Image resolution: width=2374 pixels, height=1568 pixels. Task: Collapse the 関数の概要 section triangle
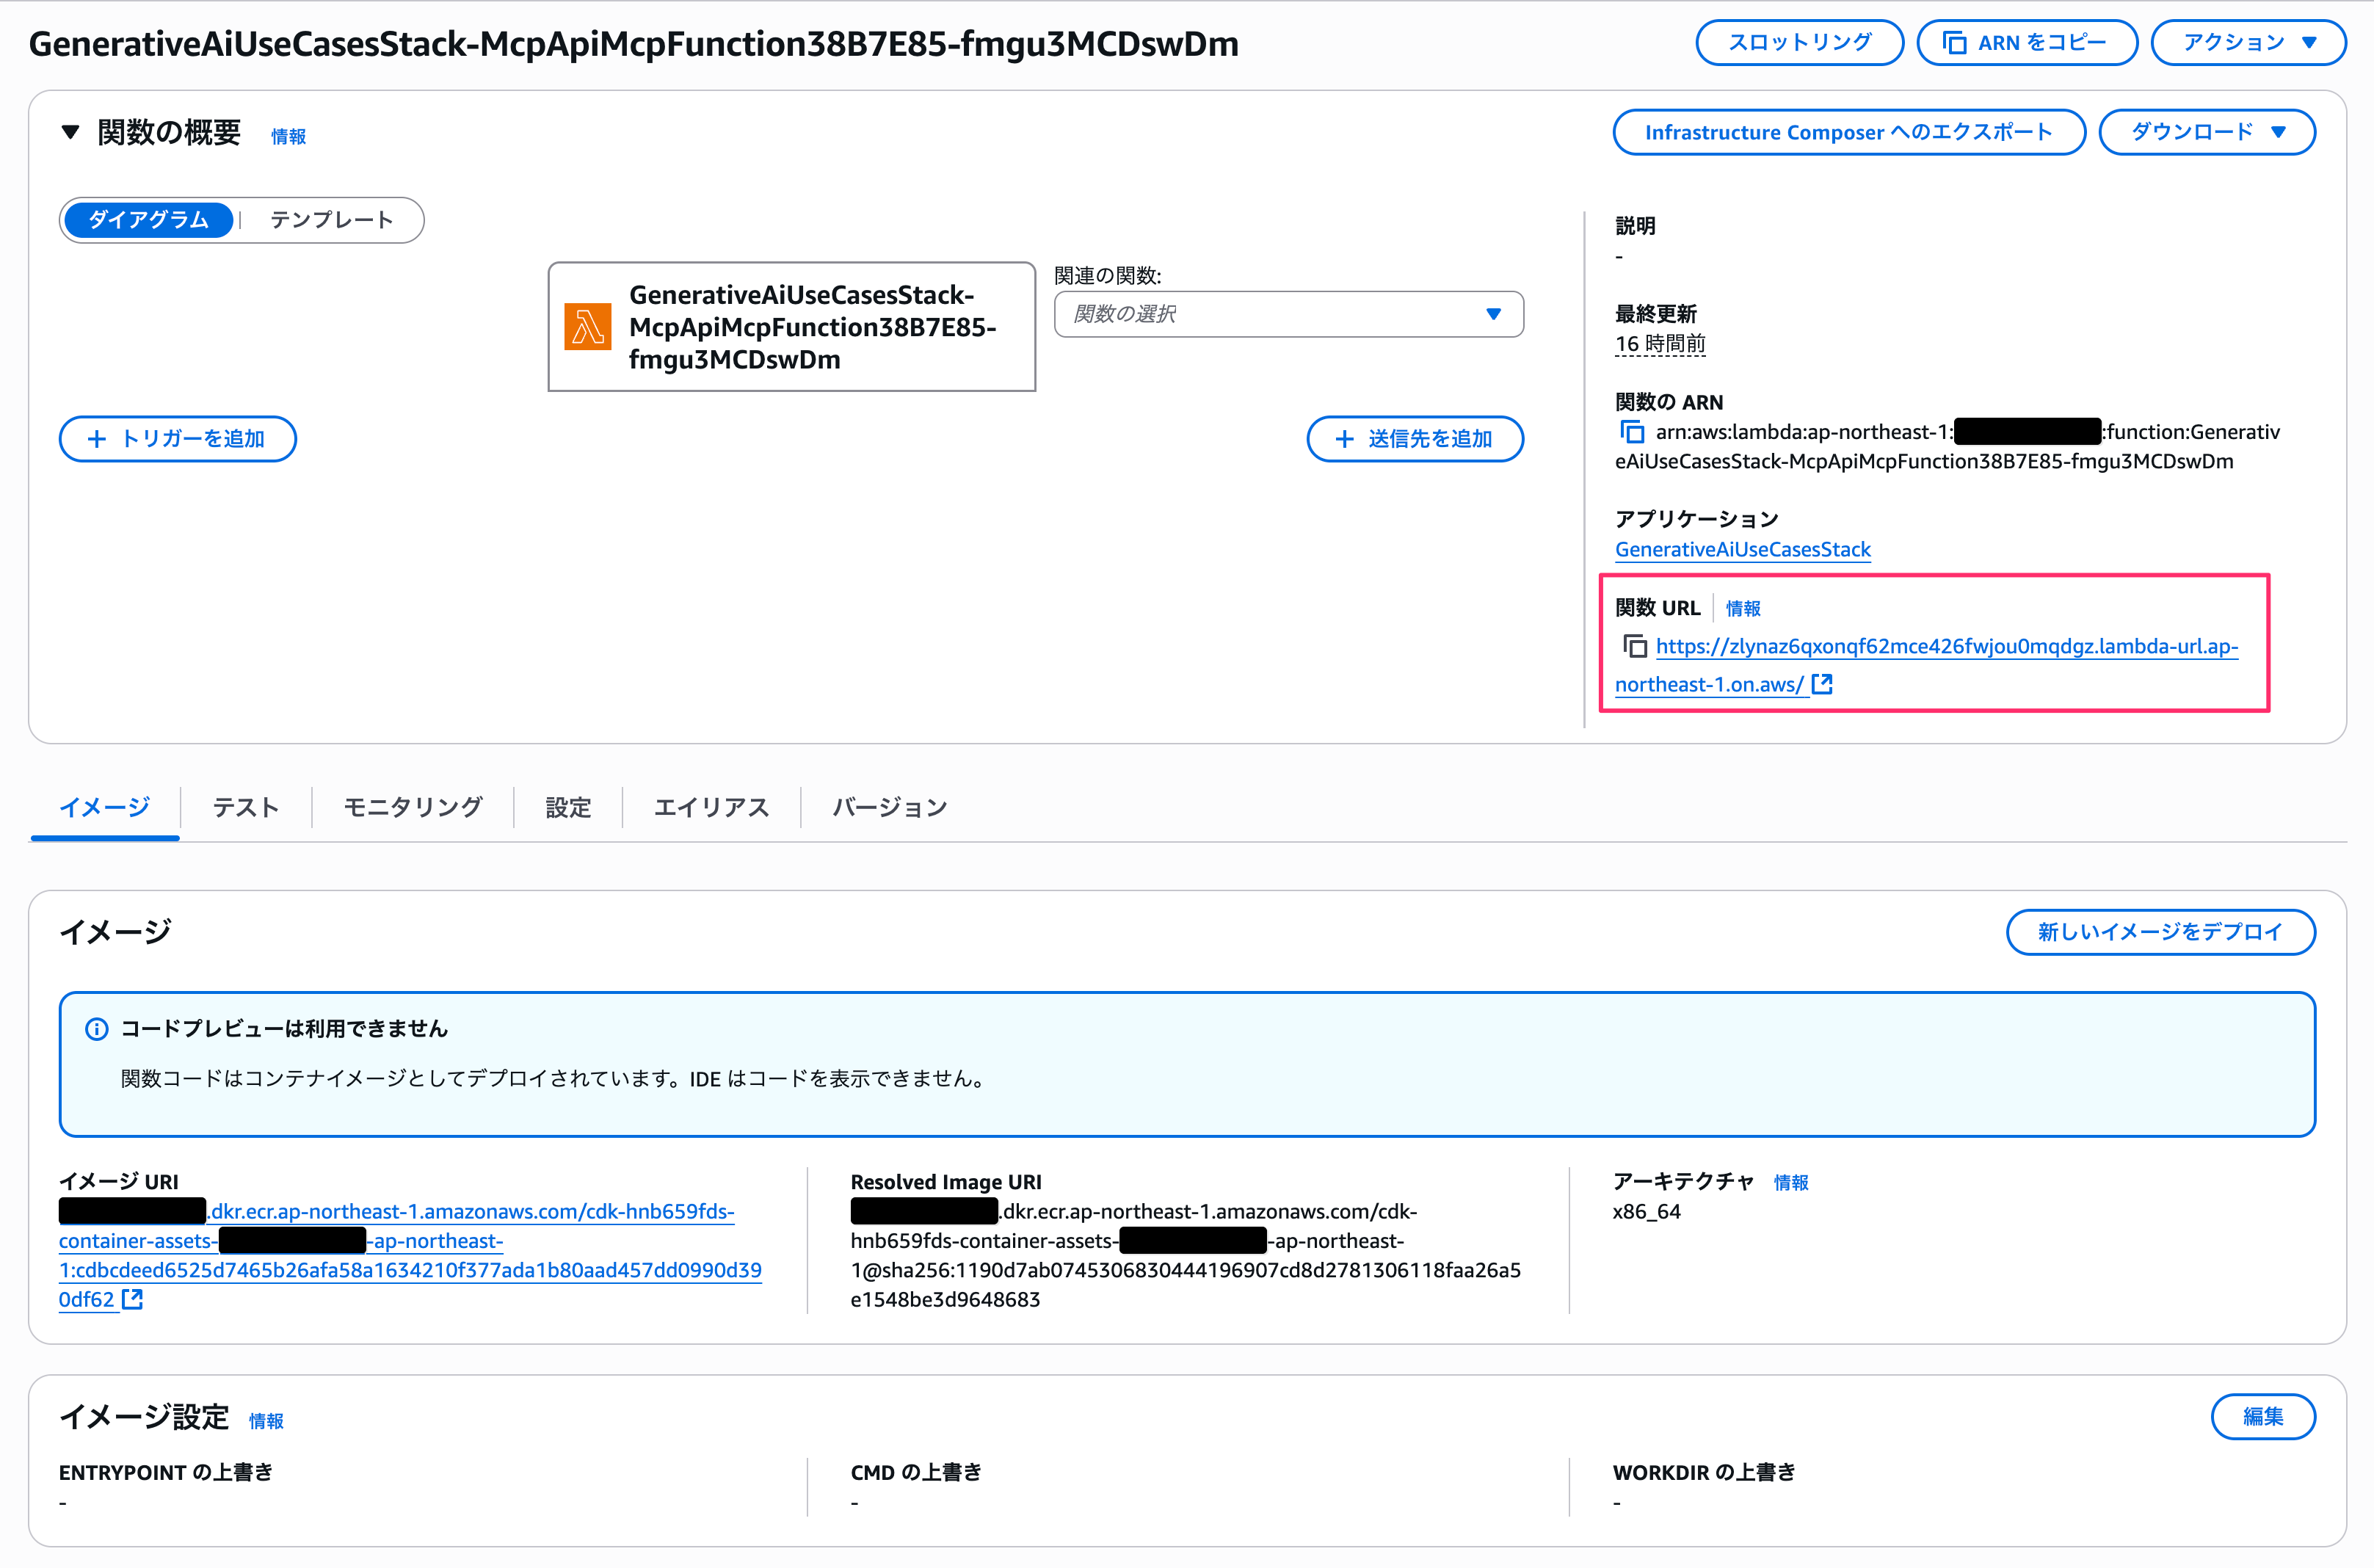[x=70, y=132]
